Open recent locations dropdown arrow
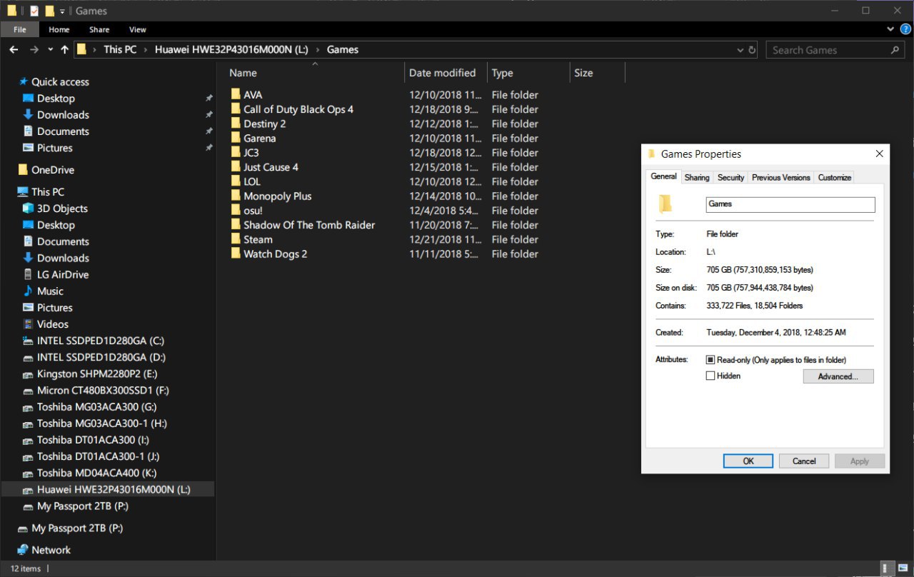The image size is (914, 577). 50,50
